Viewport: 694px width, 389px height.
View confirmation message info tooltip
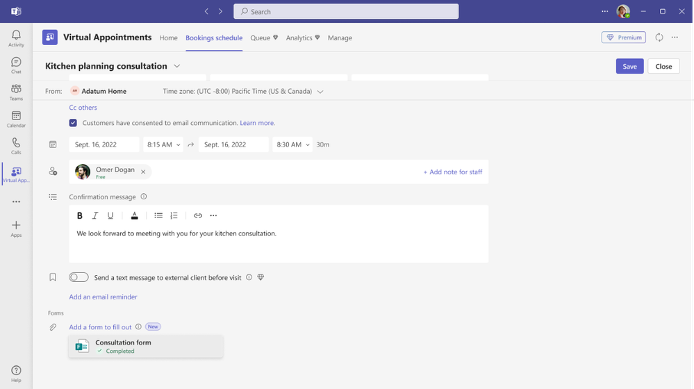tap(143, 197)
